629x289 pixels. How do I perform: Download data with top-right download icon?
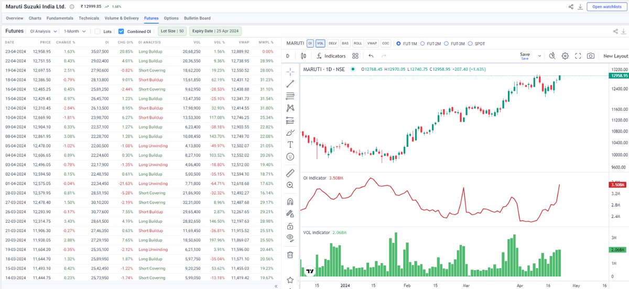580,7
